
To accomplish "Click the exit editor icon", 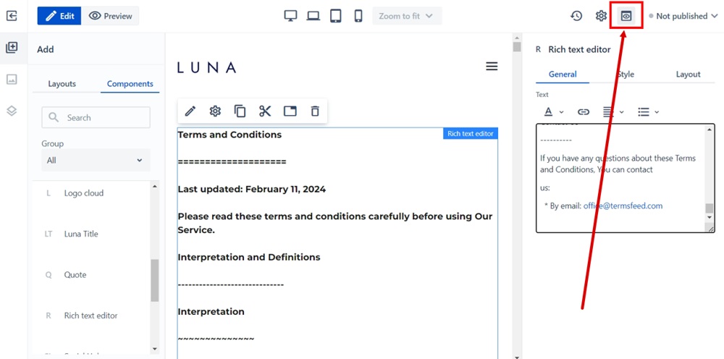I will click(12, 16).
